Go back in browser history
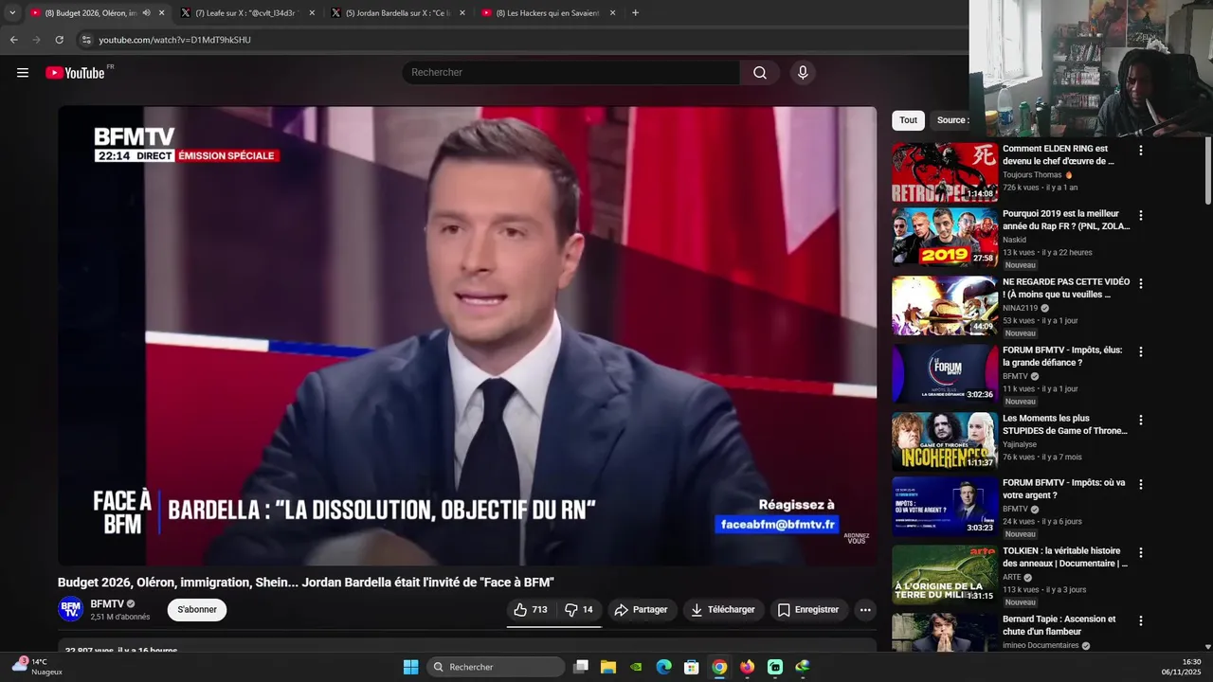 (14, 40)
